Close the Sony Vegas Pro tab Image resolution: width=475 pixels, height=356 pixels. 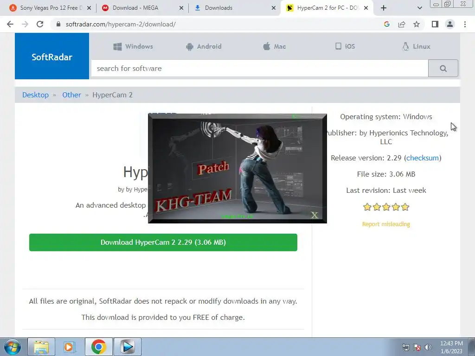89,8
